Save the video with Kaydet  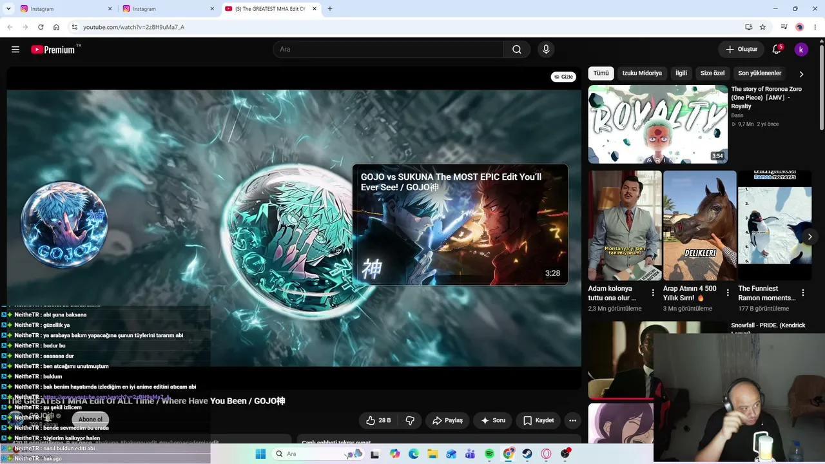click(538, 420)
